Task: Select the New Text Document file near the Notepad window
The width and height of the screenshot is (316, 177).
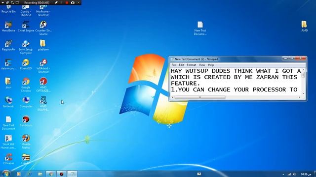Action: 200,28
